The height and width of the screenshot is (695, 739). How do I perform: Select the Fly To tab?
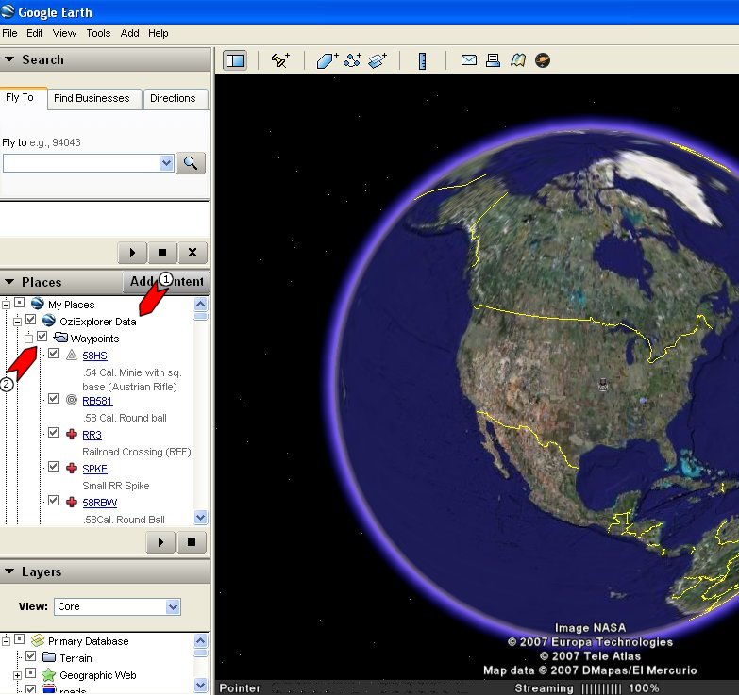click(x=23, y=98)
